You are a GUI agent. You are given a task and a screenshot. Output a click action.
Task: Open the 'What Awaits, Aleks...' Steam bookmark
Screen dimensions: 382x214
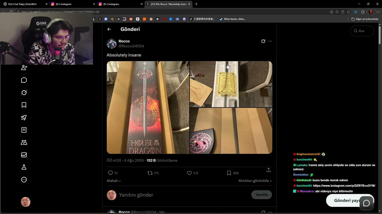tap(232, 19)
